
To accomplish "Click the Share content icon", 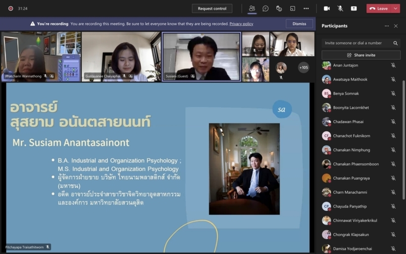I will pyautogui.click(x=354, y=8).
